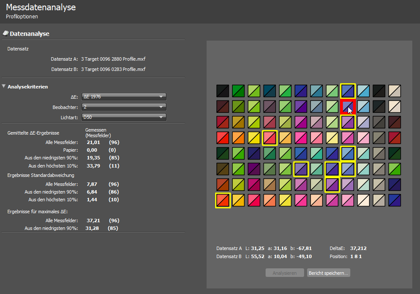The height and width of the screenshot is (294, 420).
Task: Open the Lichtart D50 dropdown
Action: pyautogui.click(x=124, y=117)
